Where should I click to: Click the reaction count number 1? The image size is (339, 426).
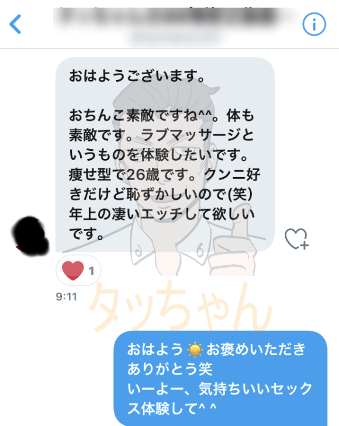(x=91, y=271)
